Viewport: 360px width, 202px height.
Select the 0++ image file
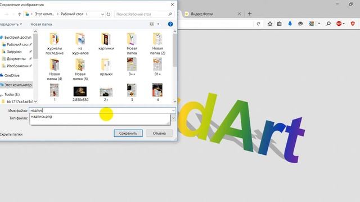pos(132,67)
